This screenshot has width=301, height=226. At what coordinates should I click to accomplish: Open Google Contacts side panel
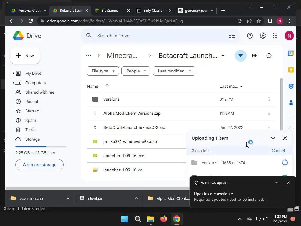pyautogui.click(x=291, y=103)
